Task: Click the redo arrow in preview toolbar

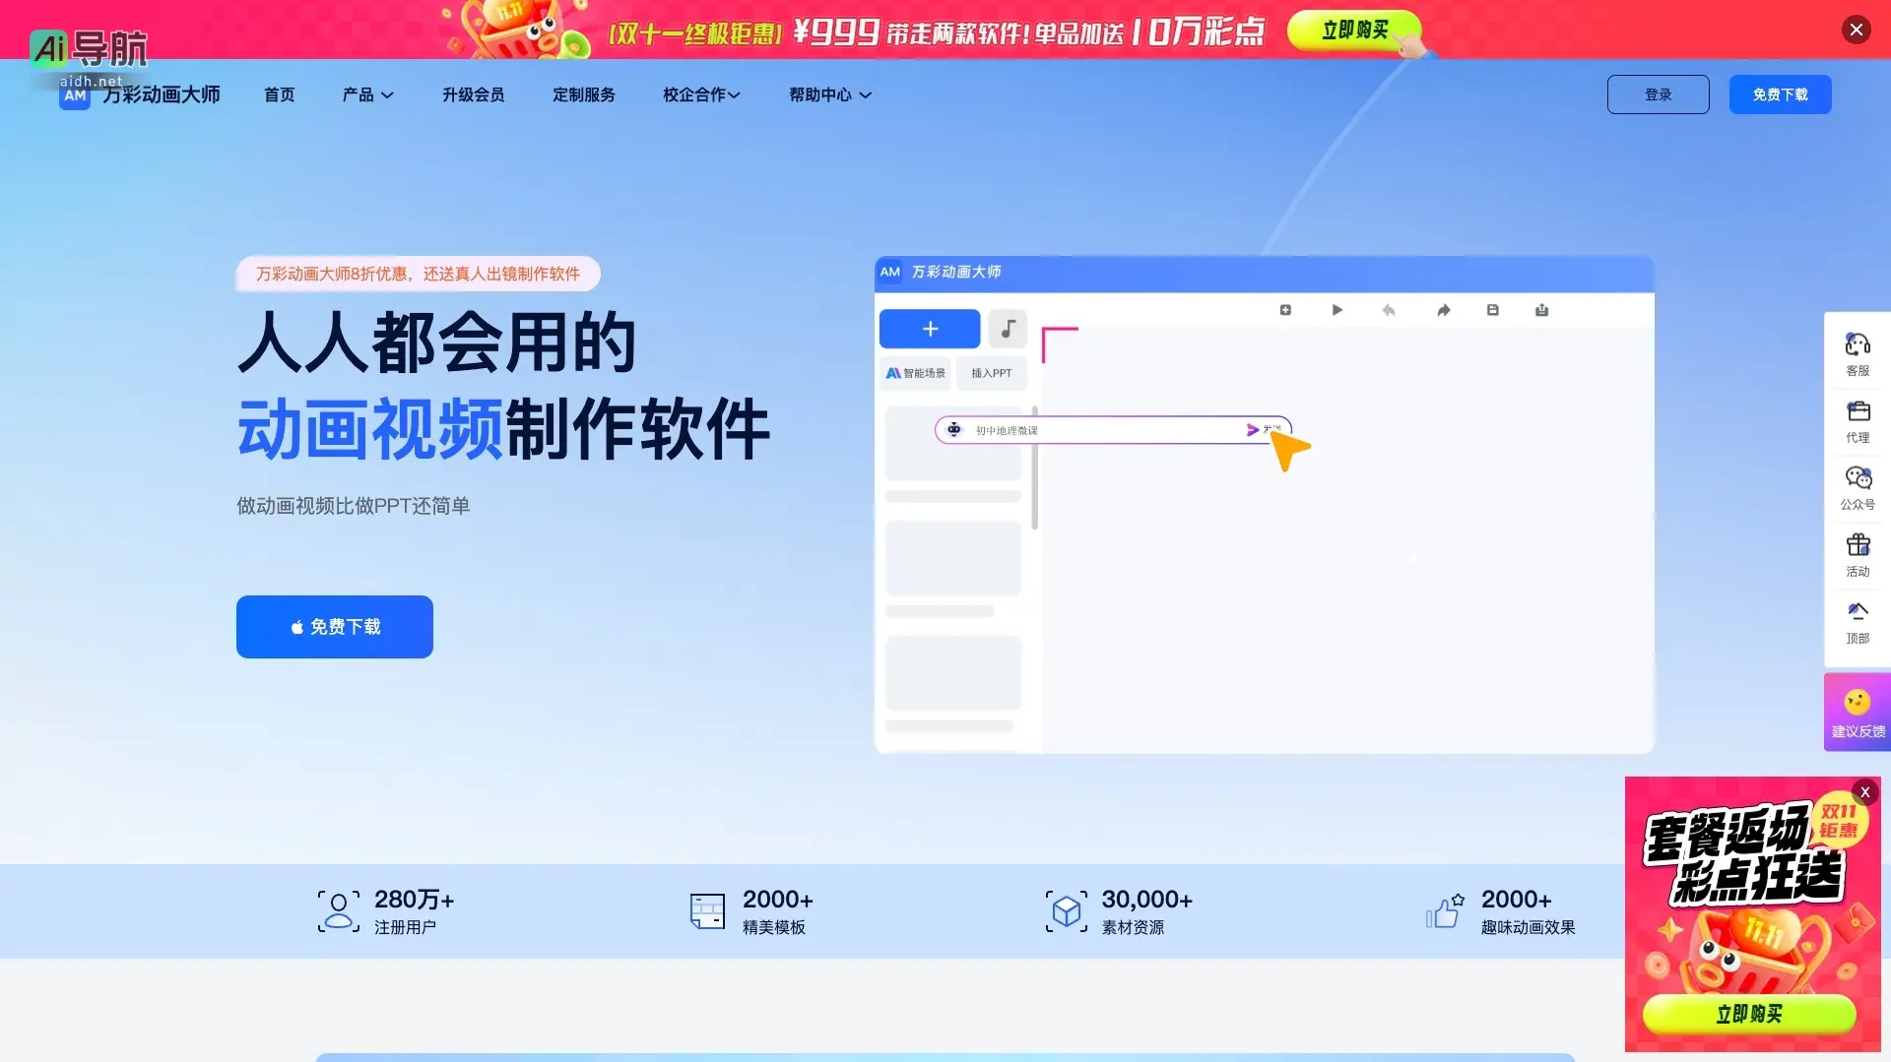Action: 1443,310
